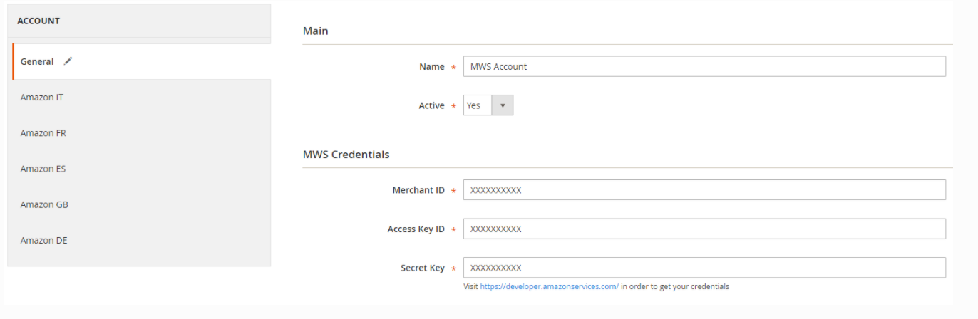This screenshot has width=978, height=319.
Task: Select the Secret Key input field
Action: point(704,268)
